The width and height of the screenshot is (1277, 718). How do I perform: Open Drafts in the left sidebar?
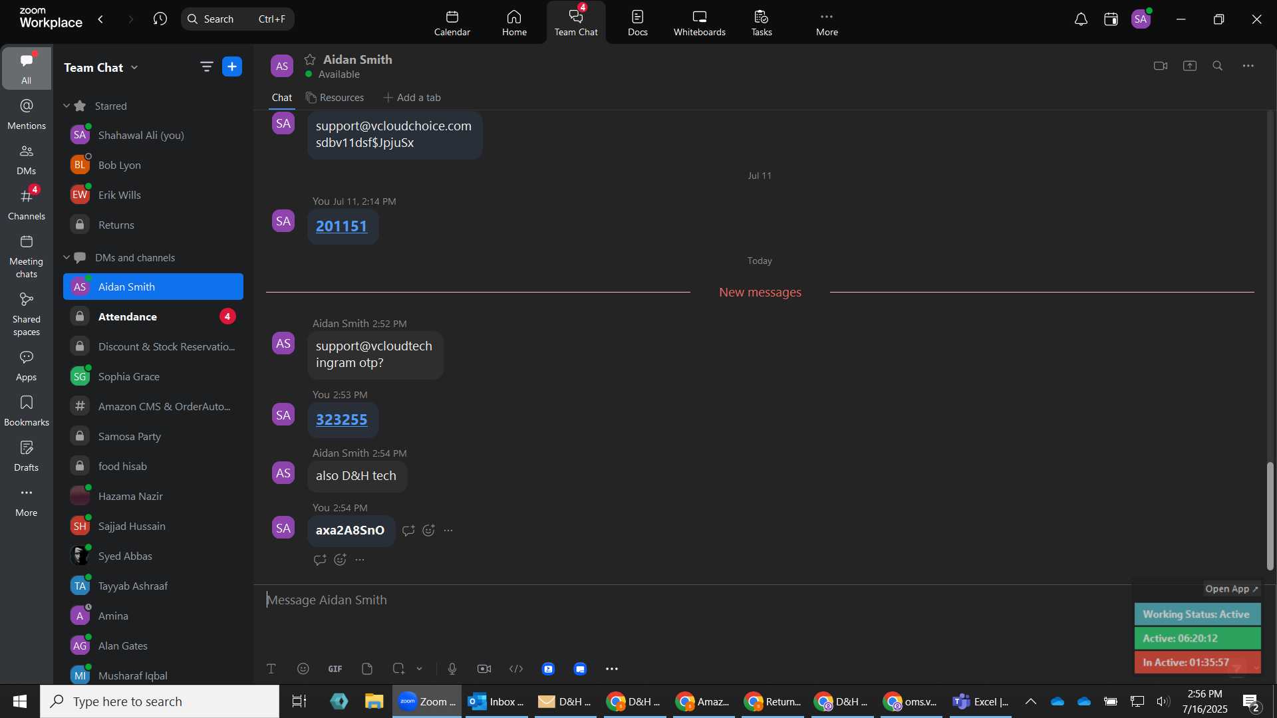tap(27, 456)
